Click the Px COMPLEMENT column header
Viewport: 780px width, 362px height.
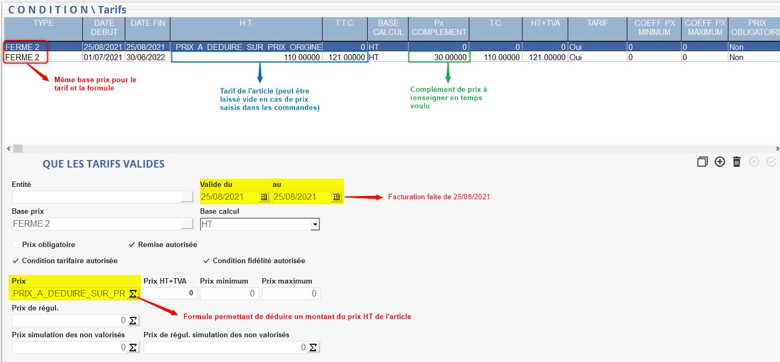(x=438, y=27)
